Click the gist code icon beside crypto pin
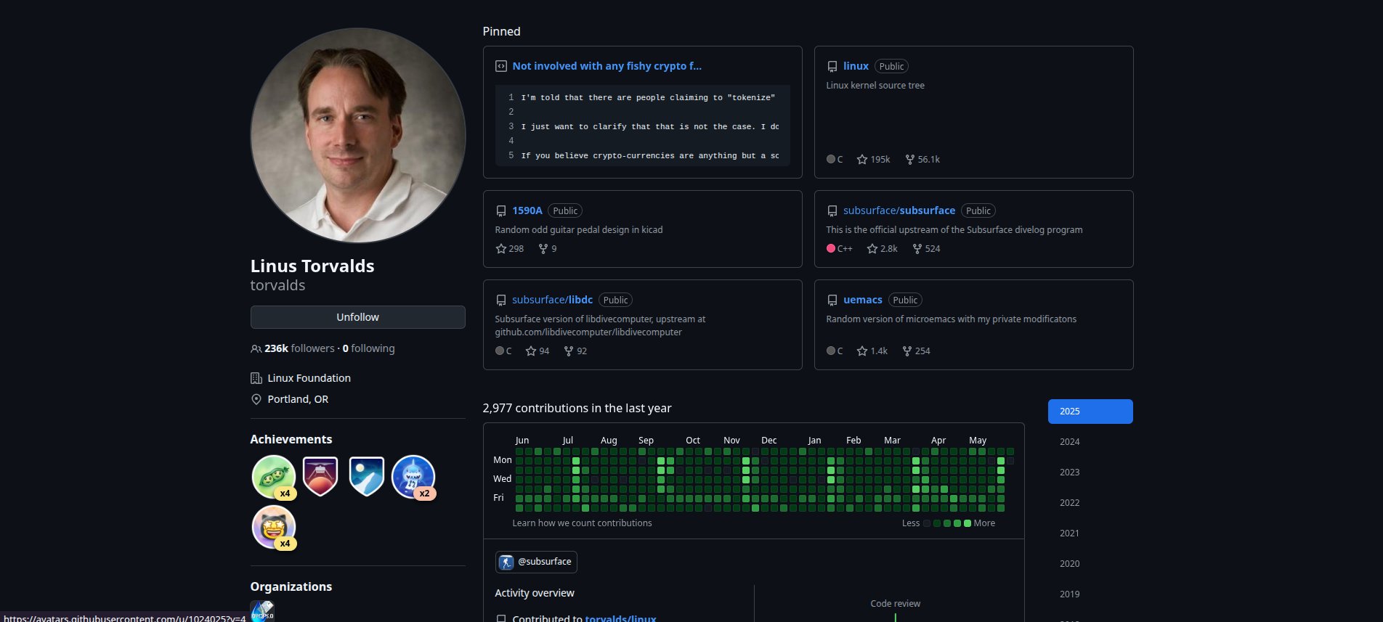Image resolution: width=1383 pixels, height=622 pixels. (x=500, y=66)
